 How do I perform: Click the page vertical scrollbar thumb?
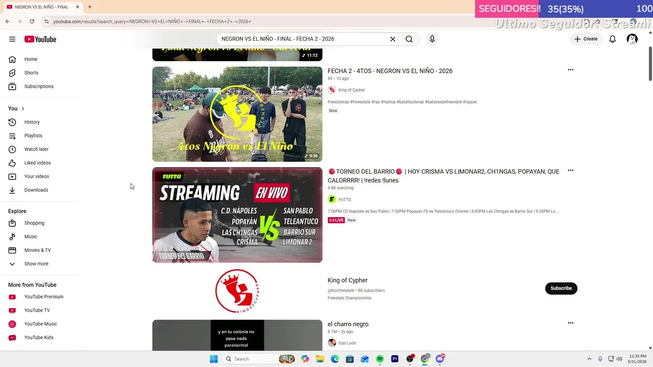[650, 64]
